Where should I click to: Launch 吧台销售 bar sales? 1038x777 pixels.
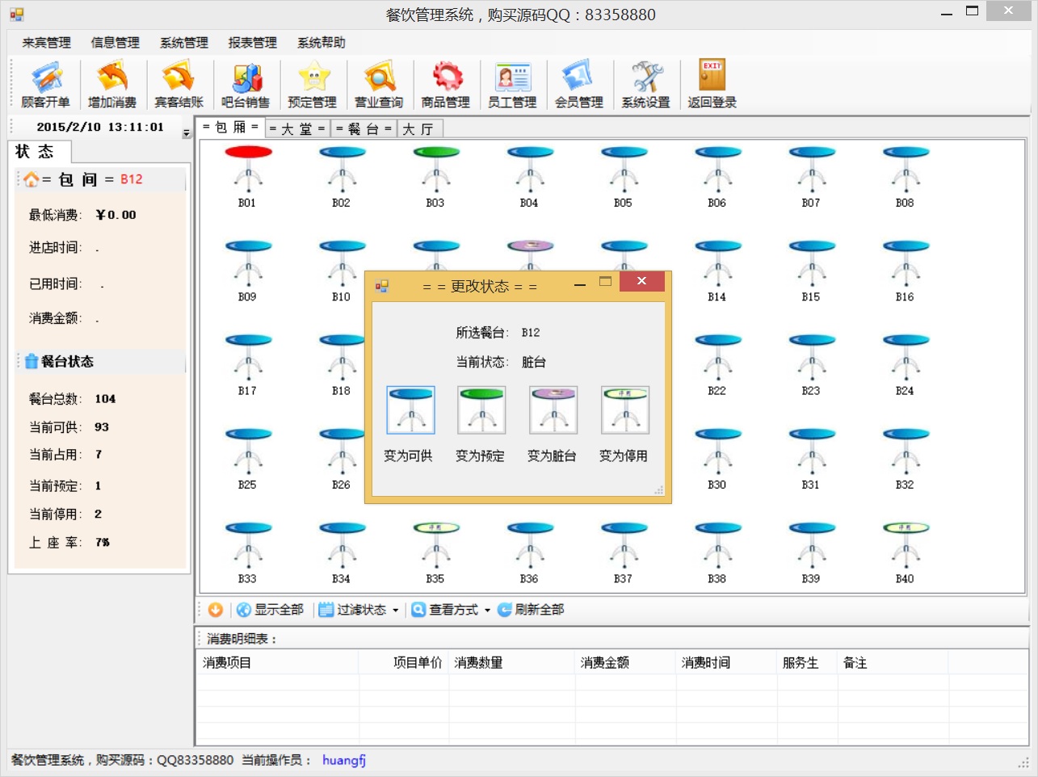click(x=246, y=84)
